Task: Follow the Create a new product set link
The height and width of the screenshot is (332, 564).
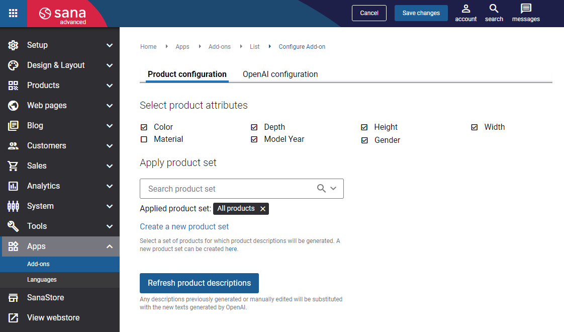Action: coord(184,226)
